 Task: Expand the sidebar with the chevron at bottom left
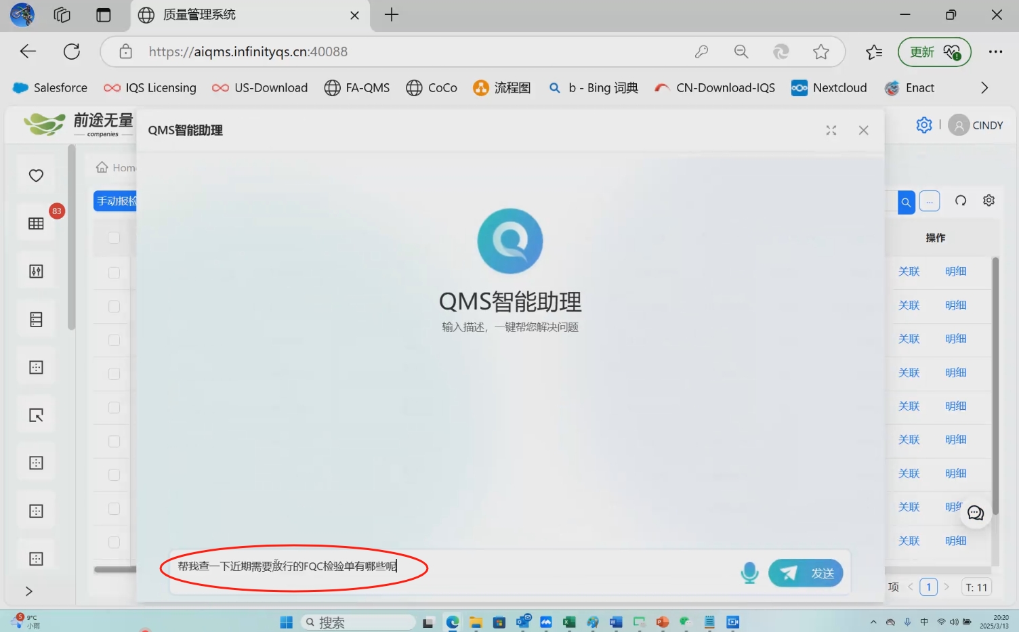(x=28, y=591)
